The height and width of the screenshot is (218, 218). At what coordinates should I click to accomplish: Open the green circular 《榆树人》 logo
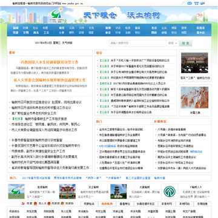click(170, 191)
